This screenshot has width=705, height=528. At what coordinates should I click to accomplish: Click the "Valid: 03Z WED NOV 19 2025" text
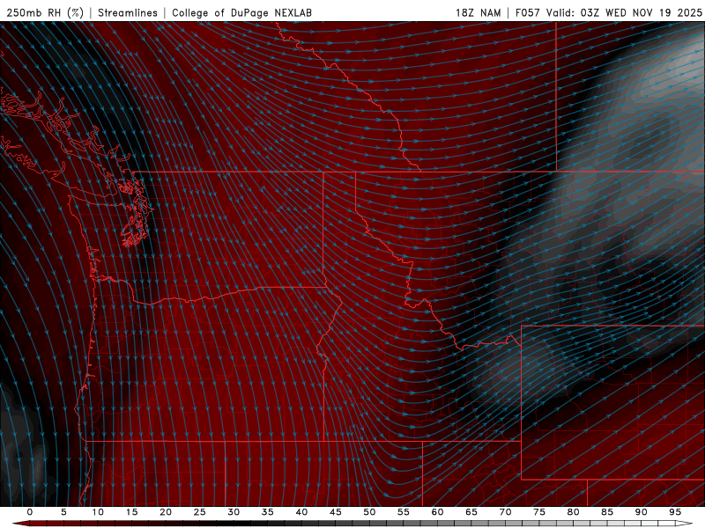(624, 12)
